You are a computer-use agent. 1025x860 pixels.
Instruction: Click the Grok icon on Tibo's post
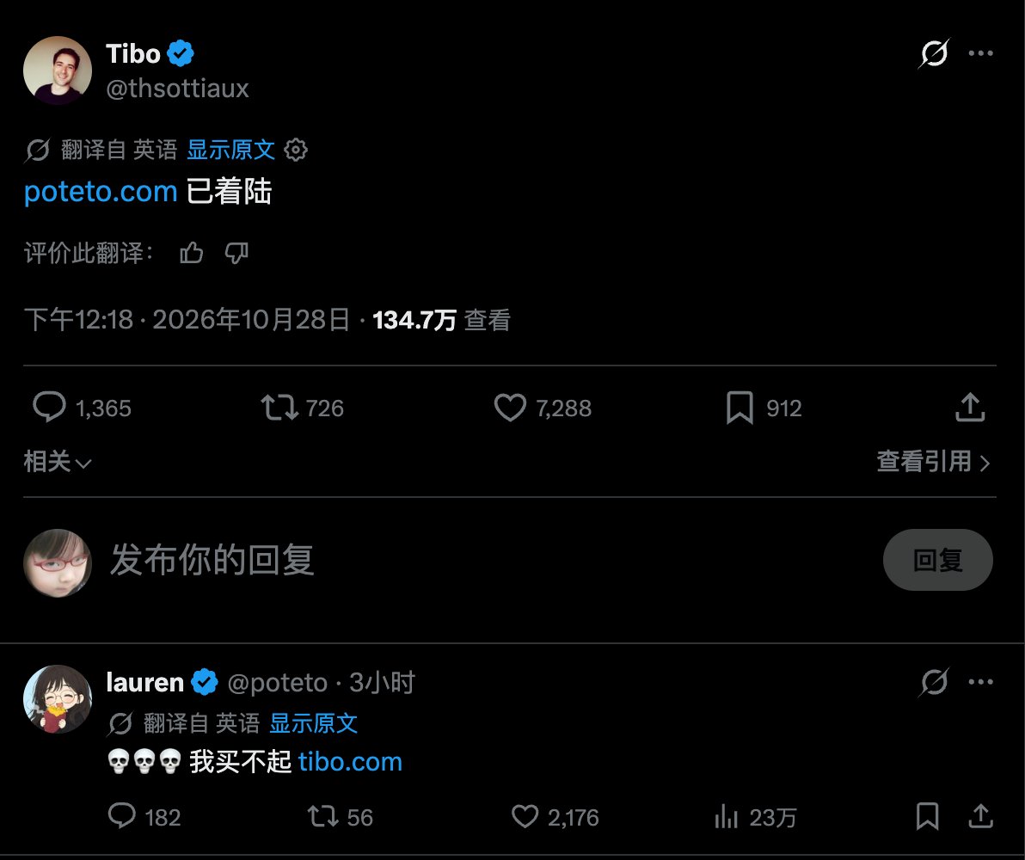click(934, 53)
